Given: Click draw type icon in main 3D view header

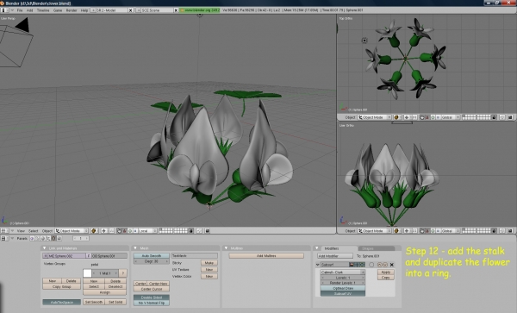Looking at the screenshot, I should click(x=94, y=231).
